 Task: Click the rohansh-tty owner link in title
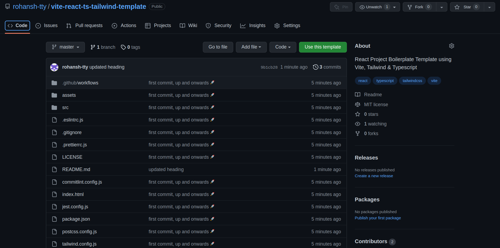click(x=30, y=6)
